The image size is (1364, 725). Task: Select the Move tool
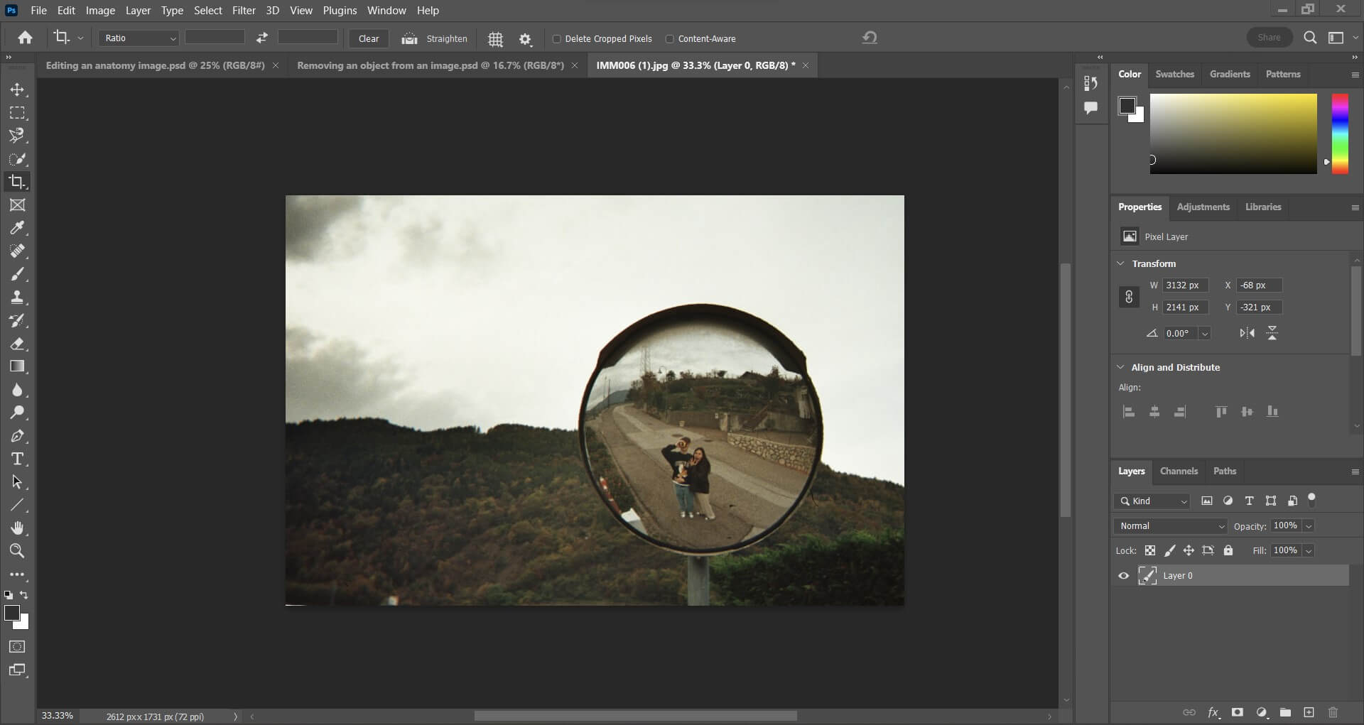(x=18, y=89)
